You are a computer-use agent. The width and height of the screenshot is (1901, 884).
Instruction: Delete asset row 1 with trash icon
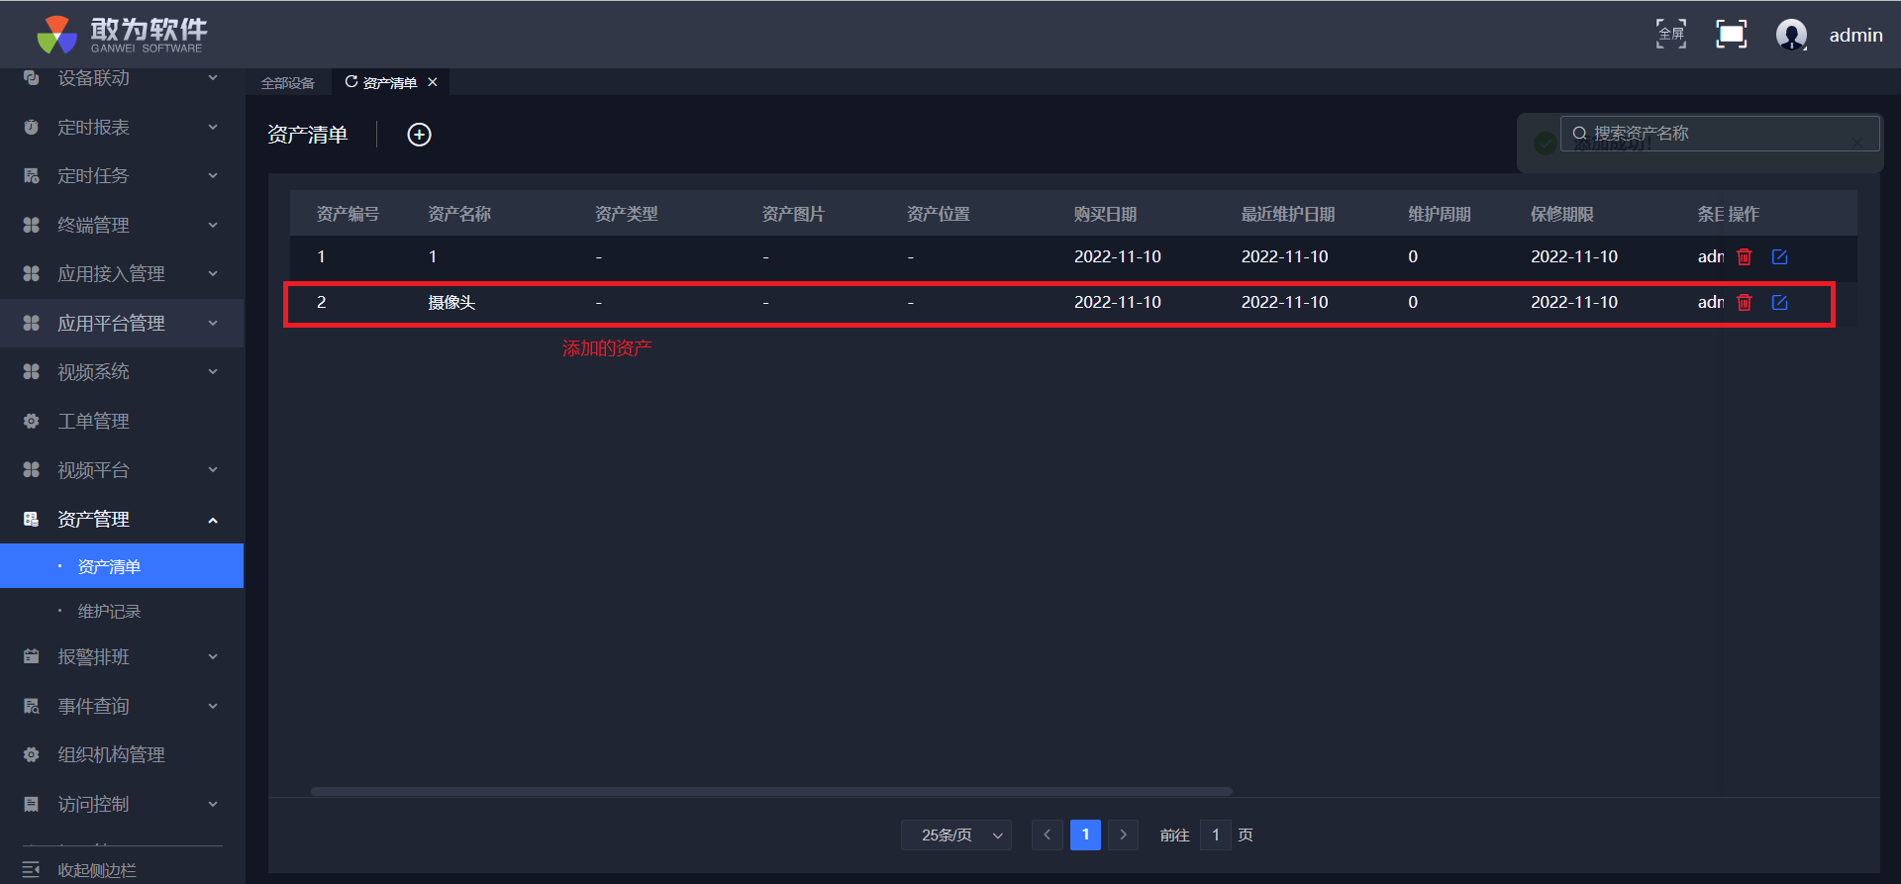[1745, 256]
